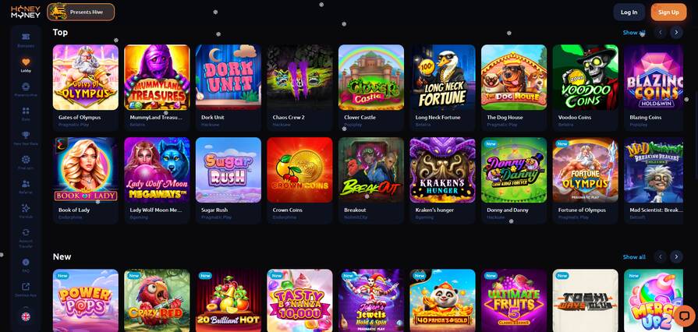
Task: Open the Account Transfer icon
Action: 26,232
